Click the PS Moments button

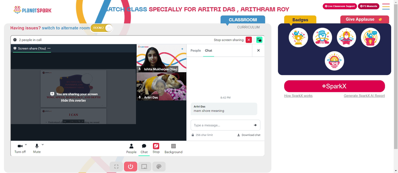click(369, 6)
